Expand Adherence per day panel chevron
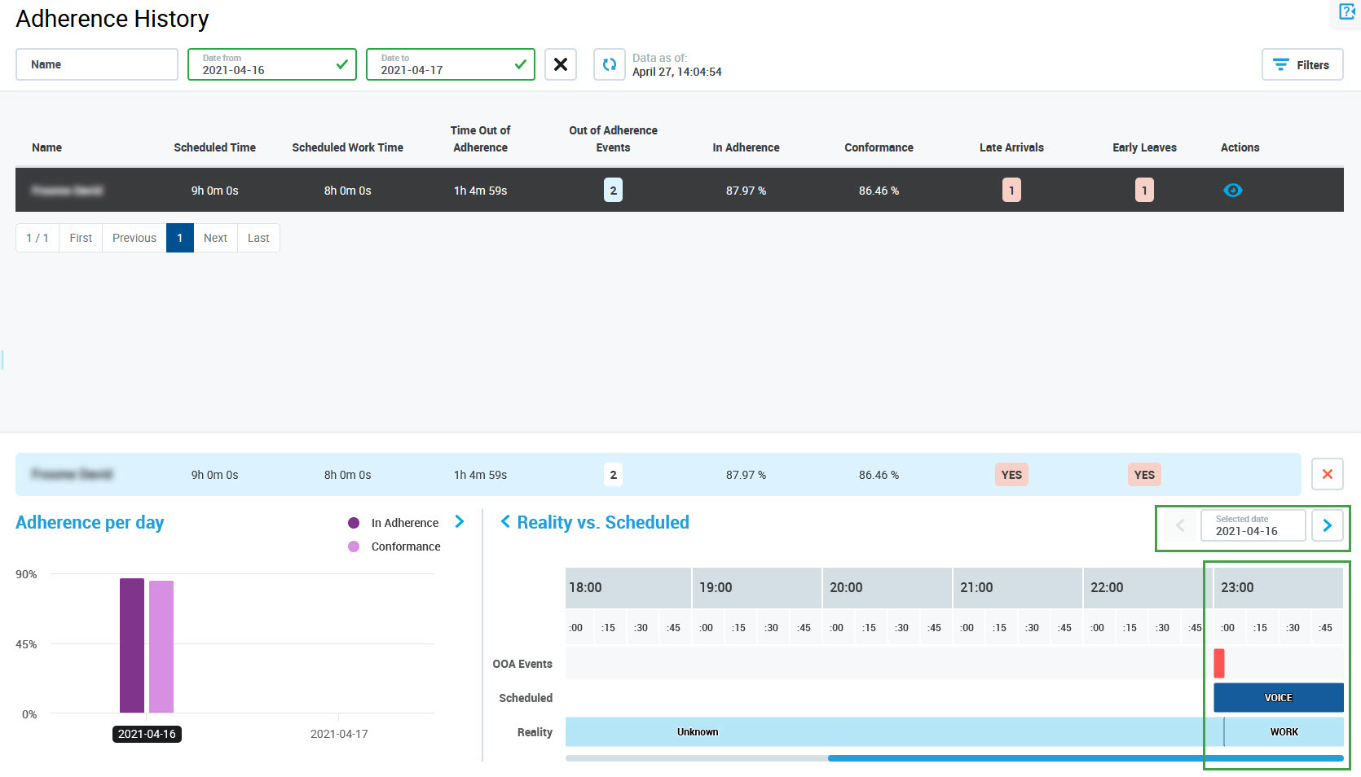This screenshot has height=777, width=1361. (460, 522)
